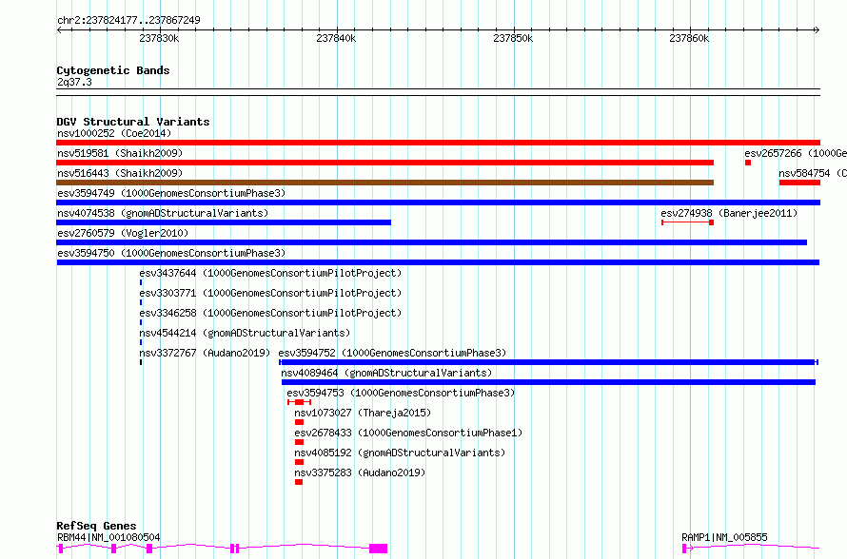Select the blue bar under esv3594750
The height and width of the screenshot is (559, 847).
[438, 262]
